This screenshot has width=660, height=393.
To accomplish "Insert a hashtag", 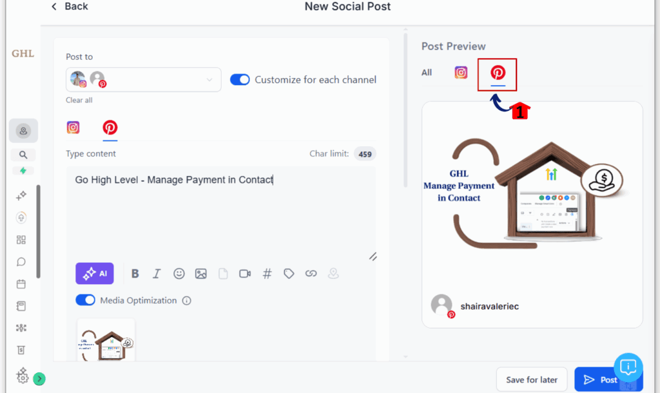I will coord(267,274).
